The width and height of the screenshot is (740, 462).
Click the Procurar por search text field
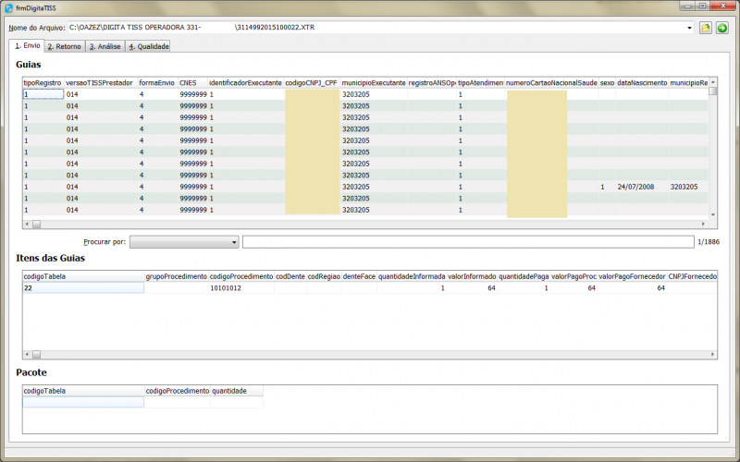point(468,242)
